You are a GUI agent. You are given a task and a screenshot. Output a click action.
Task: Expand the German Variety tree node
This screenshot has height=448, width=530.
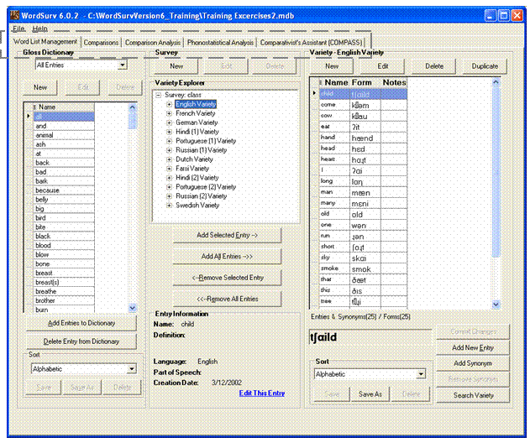pyautogui.click(x=170, y=122)
